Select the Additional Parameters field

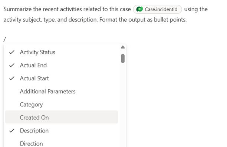(x=62, y=92)
